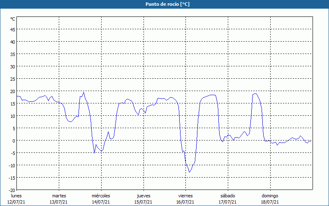Click the date label '12/07/21'
The height and width of the screenshot is (206, 329).
(16, 202)
